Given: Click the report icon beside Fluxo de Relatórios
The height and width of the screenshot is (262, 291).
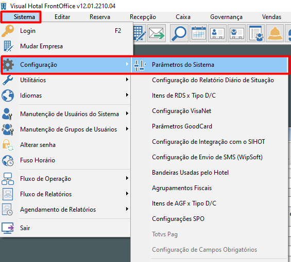Looking at the screenshot, I should 8,194.
